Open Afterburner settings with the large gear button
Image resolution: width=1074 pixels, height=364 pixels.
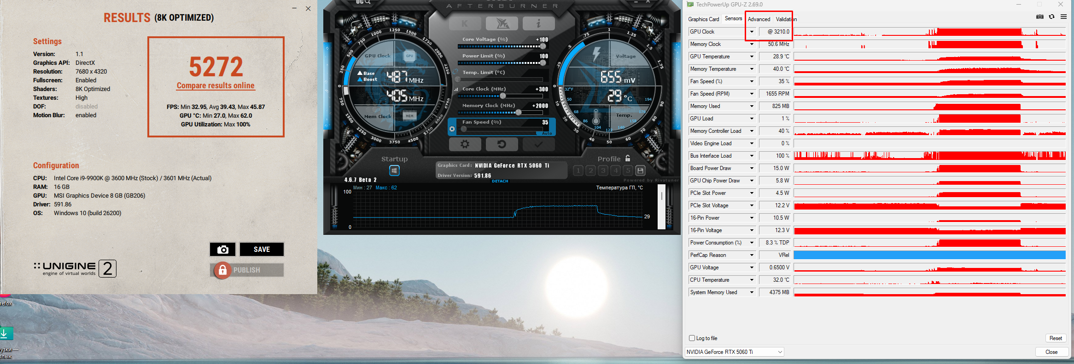465,144
